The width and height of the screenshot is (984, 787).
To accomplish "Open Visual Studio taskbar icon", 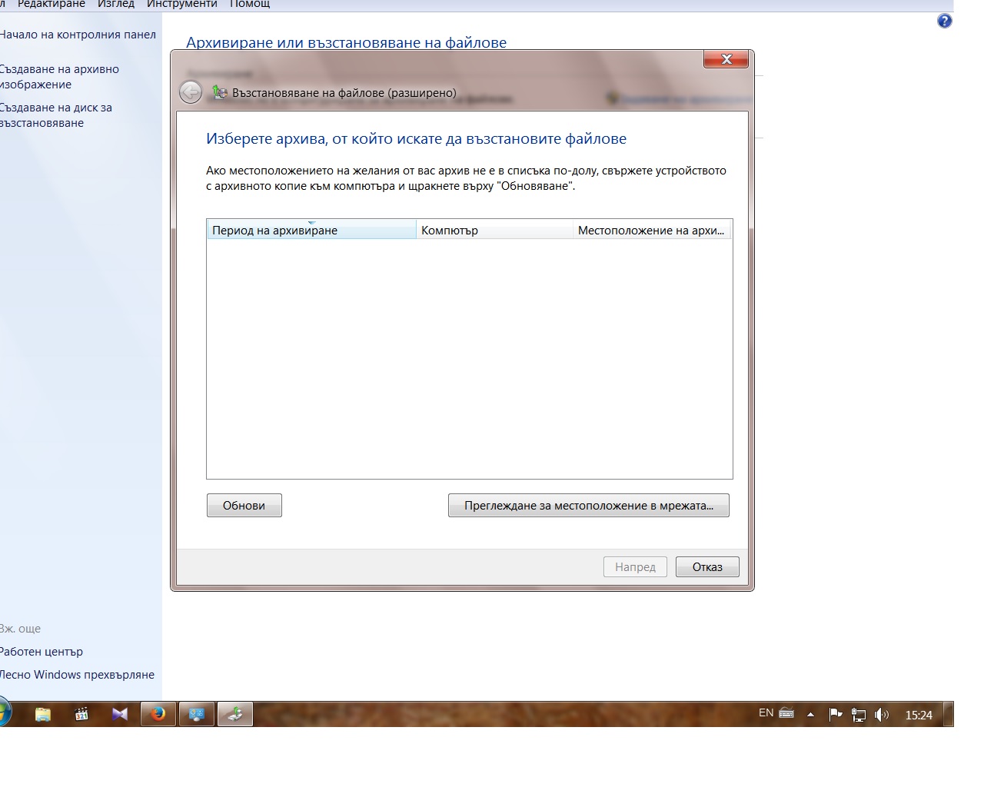I will pyautogui.click(x=120, y=715).
